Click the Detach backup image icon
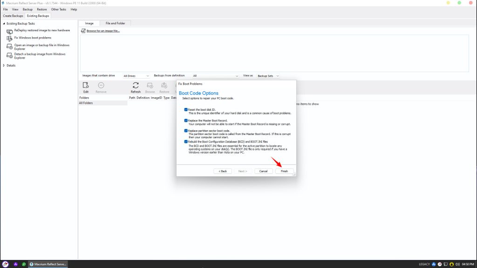 pos(9,56)
